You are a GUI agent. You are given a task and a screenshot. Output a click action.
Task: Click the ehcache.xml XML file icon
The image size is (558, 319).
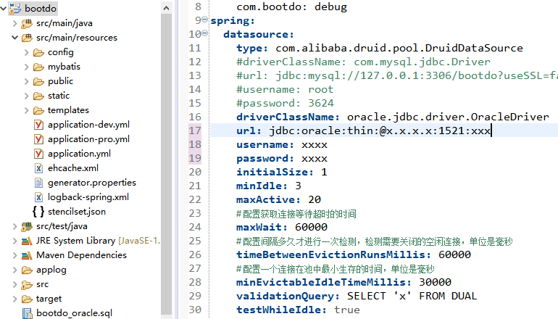[39, 168]
